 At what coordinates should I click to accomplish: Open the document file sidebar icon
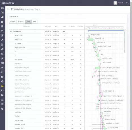[x=2, y=45]
